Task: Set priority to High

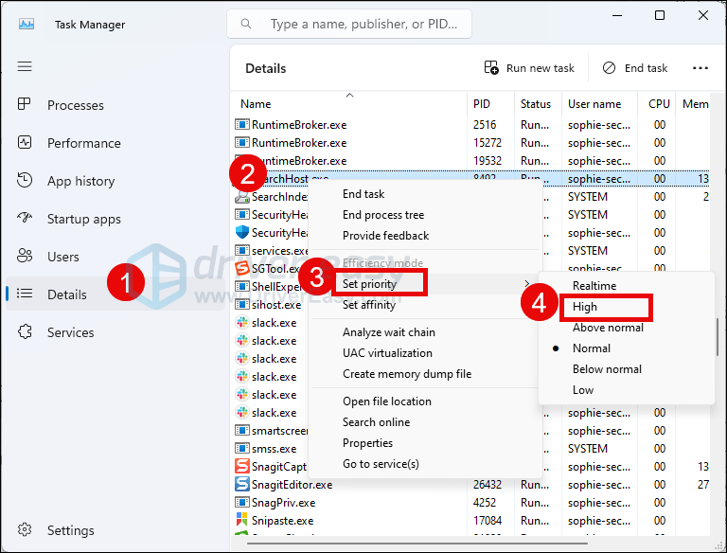Action: (x=585, y=307)
